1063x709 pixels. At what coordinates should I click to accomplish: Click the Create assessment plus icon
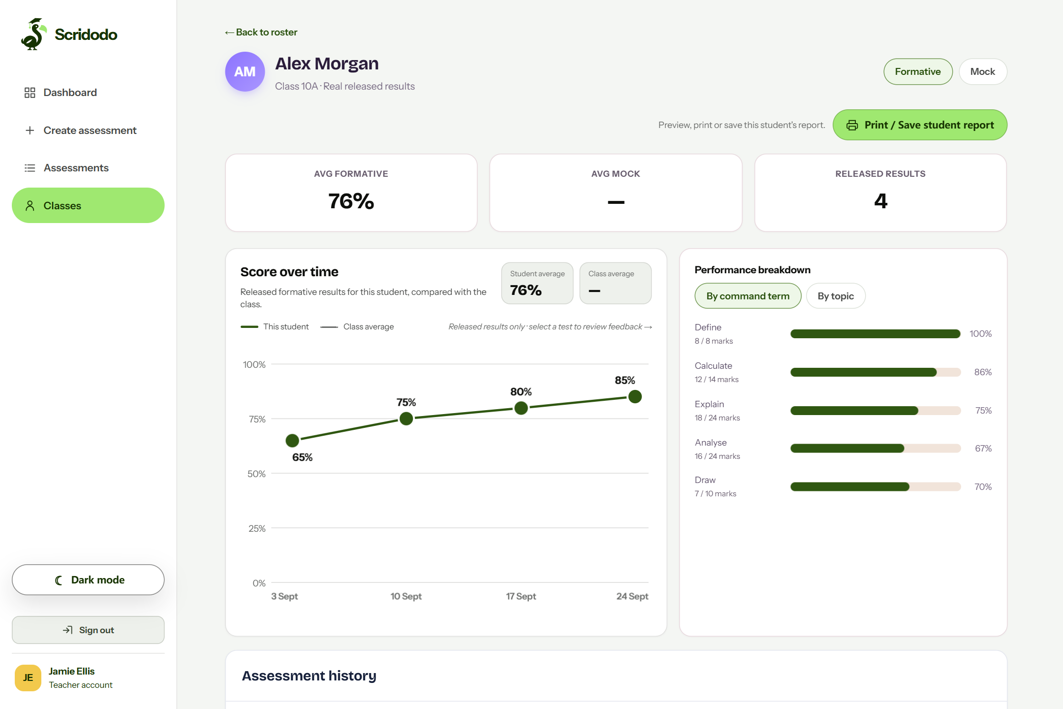[x=30, y=130]
